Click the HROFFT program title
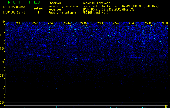170x108 pixels. coord(16,2)
